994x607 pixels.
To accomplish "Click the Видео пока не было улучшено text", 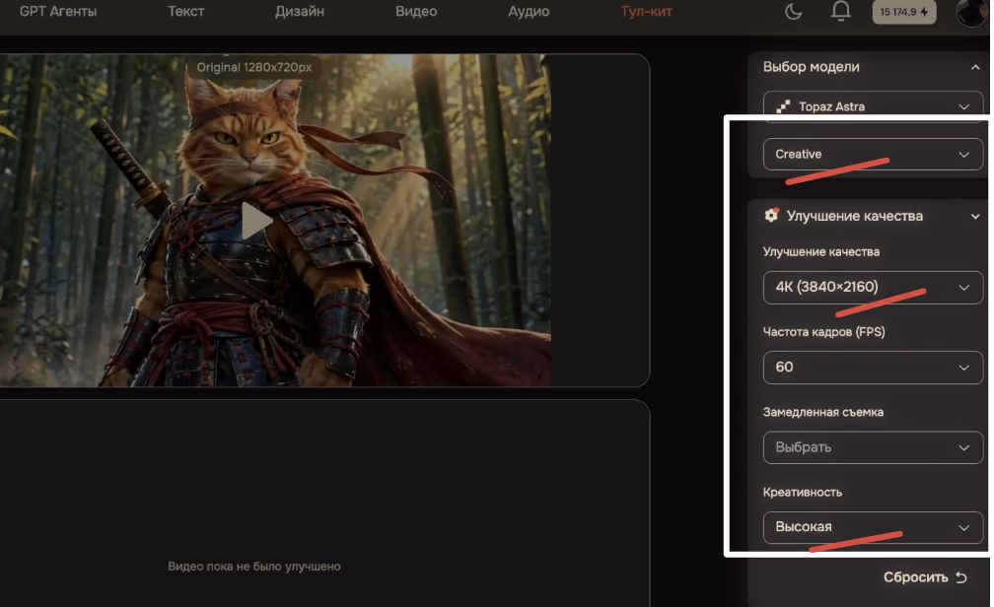I will tap(254, 567).
